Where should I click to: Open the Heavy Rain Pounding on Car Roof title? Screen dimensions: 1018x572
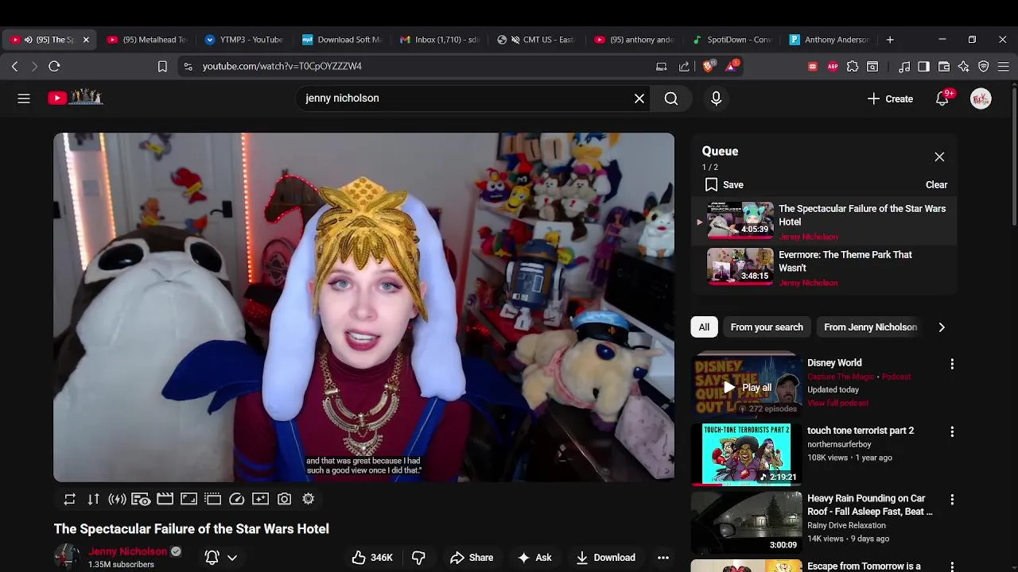(870, 505)
